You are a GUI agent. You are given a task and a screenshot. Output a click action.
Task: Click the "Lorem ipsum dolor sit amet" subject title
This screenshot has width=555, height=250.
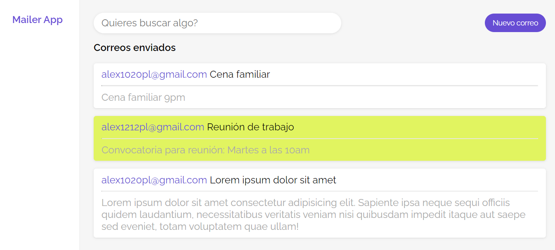click(273, 180)
